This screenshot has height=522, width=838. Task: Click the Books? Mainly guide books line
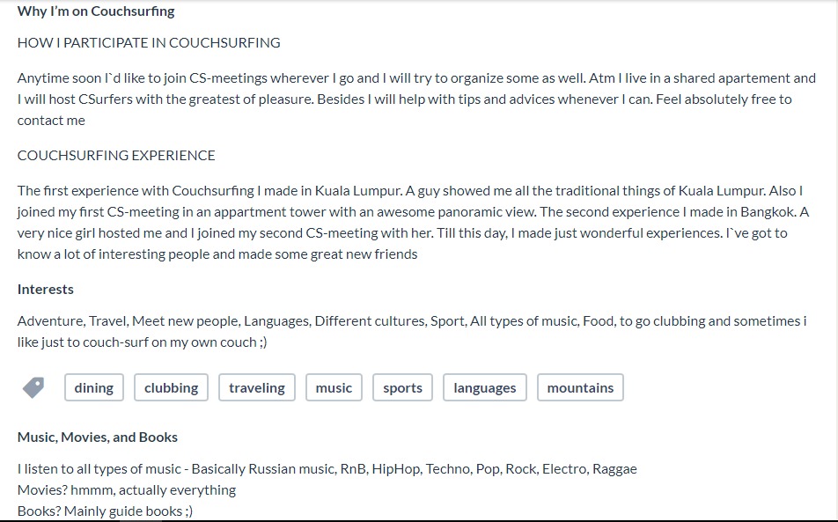[x=105, y=511]
